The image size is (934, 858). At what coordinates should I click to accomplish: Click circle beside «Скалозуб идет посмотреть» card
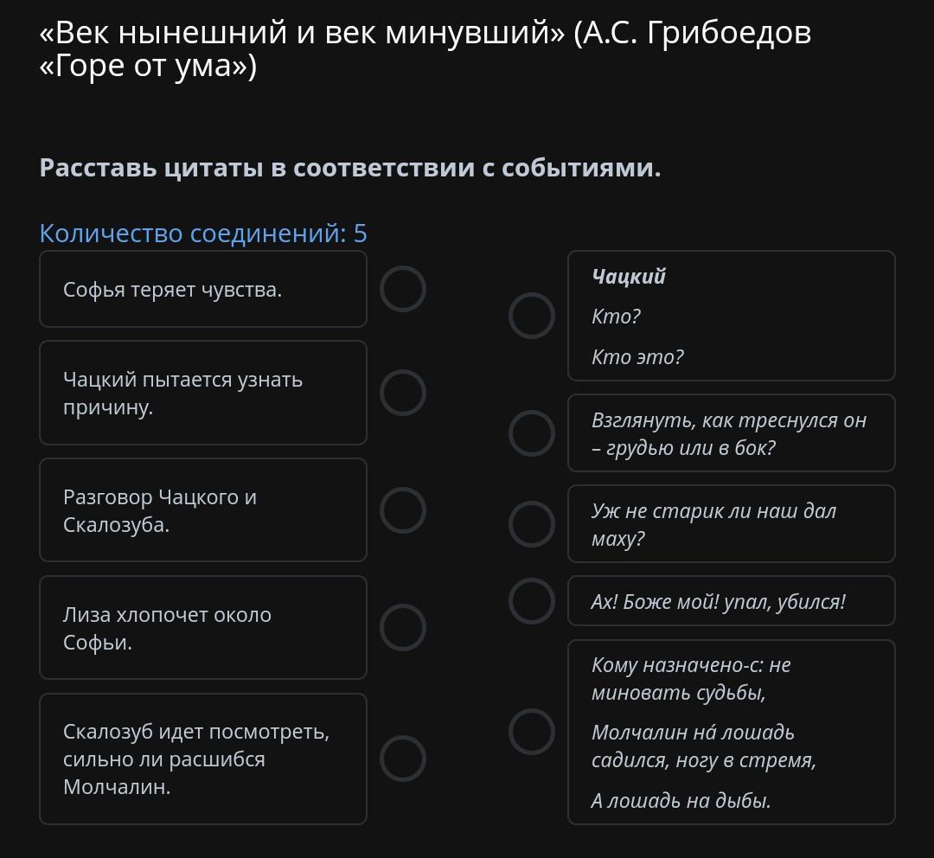click(x=403, y=759)
